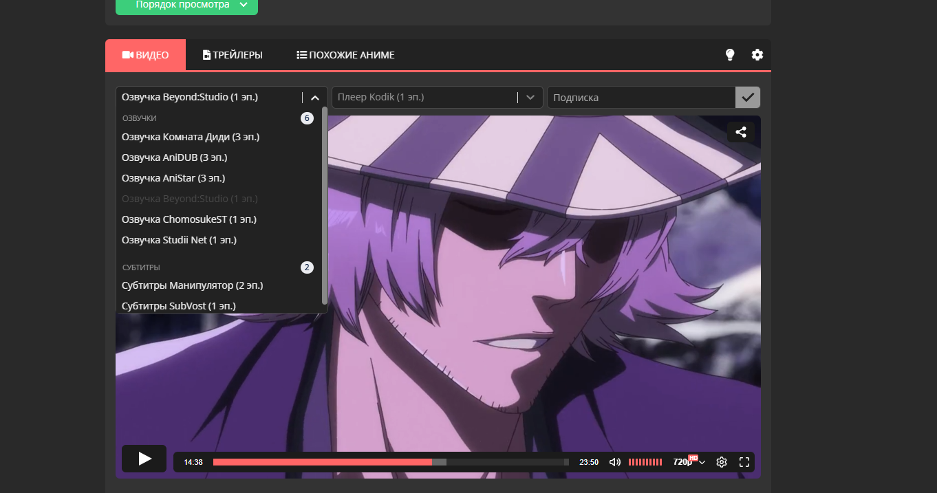937x493 pixels.
Task: Enter fullscreen mode
Action: click(x=744, y=462)
